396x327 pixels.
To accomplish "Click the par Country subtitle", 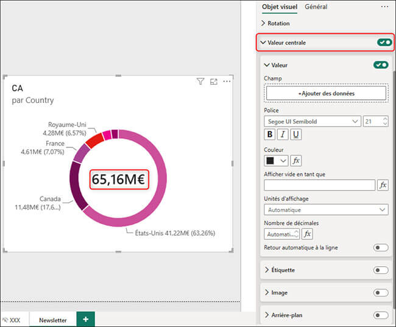I will pos(33,100).
